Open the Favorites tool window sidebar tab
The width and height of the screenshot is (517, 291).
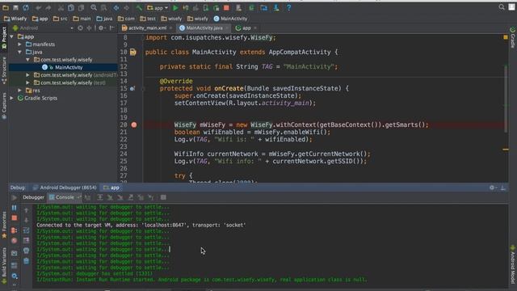coord(4,225)
